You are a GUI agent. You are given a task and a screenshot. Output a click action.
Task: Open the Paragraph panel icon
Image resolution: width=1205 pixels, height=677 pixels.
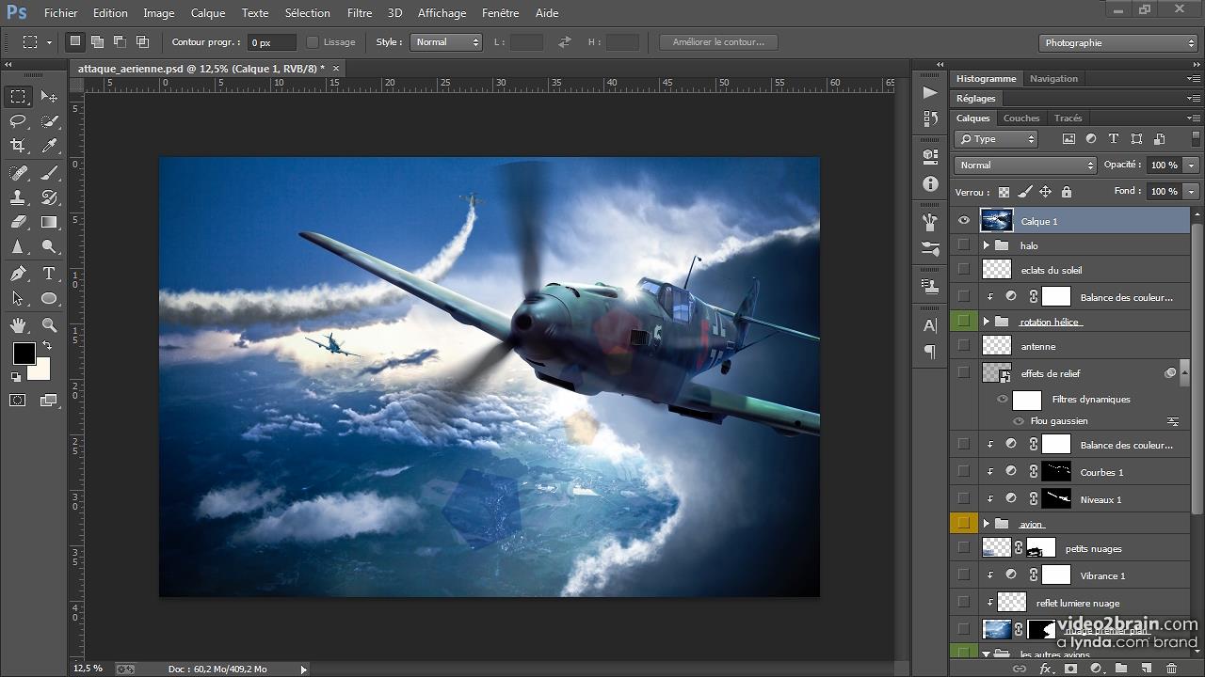coord(930,352)
